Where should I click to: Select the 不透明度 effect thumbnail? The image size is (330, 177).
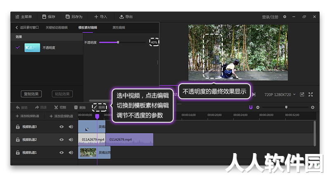(x=32, y=48)
